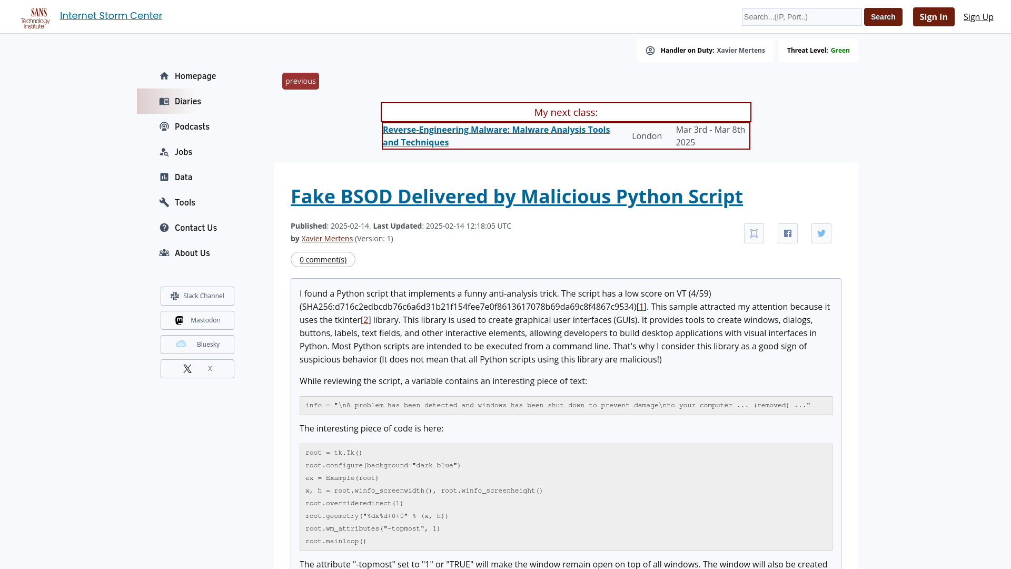This screenshot has width=1011, height=569.
Task: Go to the previous diary
Action: [x=301, y=81]
